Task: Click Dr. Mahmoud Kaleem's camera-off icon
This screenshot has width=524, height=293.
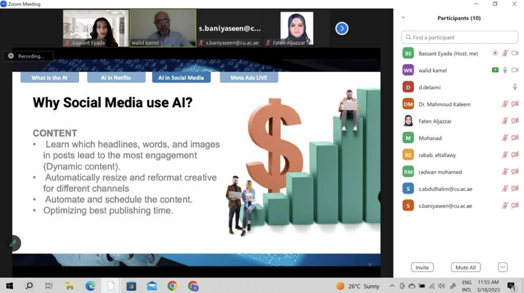Action: click(515, 104)
